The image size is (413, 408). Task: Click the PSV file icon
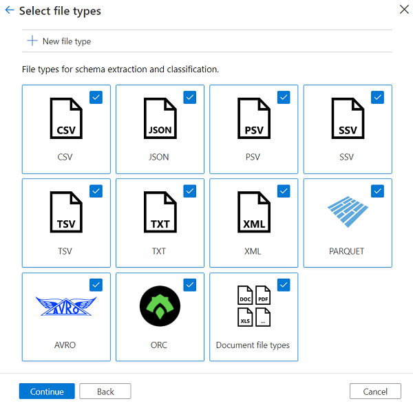254,118
